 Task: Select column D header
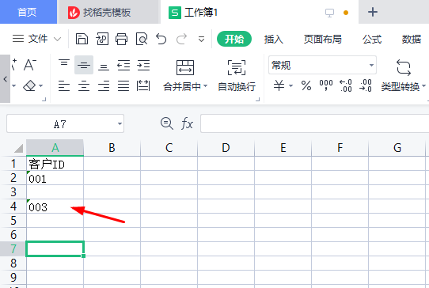pyautogui.click(x=226, y=148)
